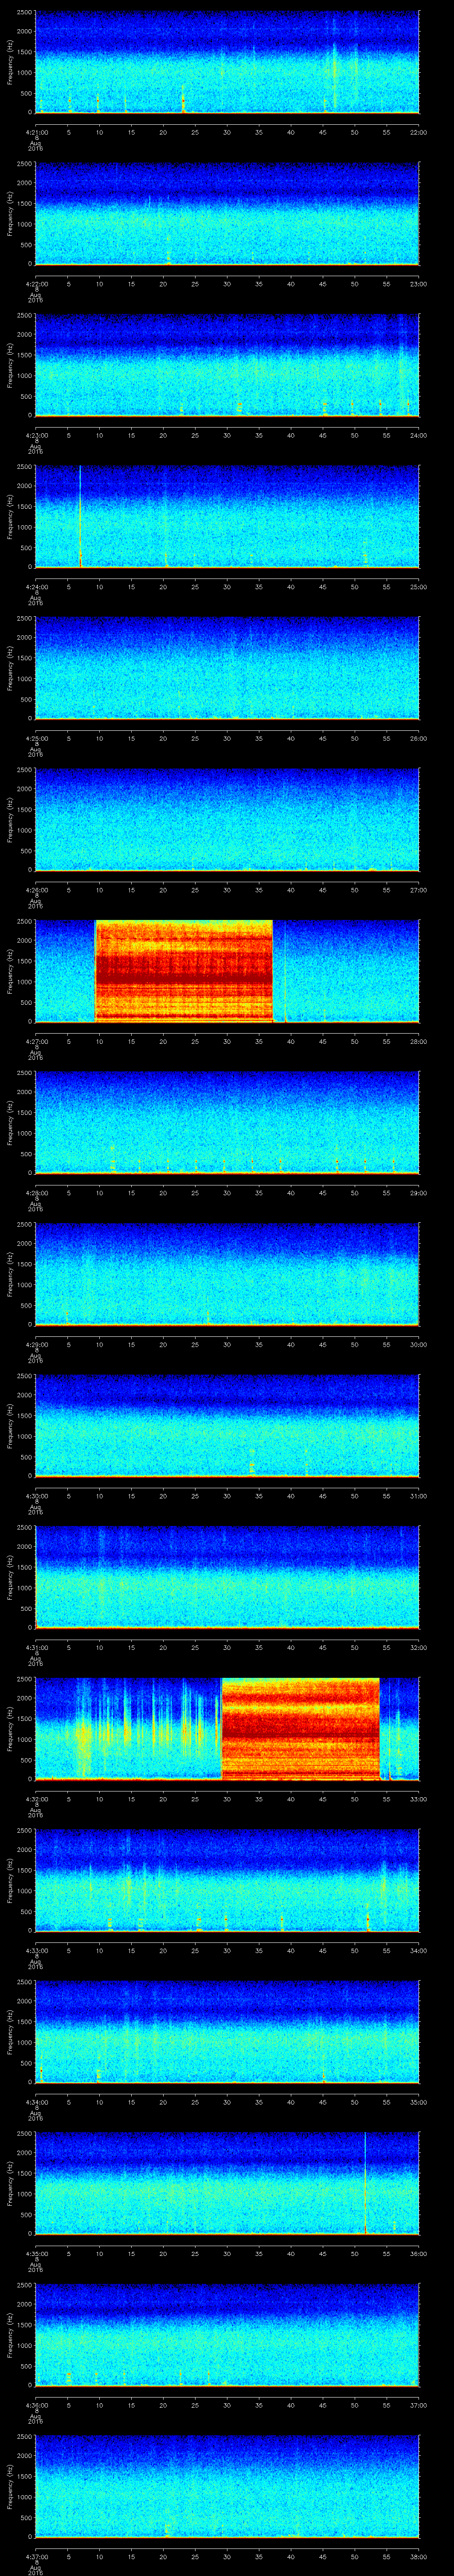
Task: Click the red noise block in the 4:32:00 spectrogram
Action: [299, 1728]
